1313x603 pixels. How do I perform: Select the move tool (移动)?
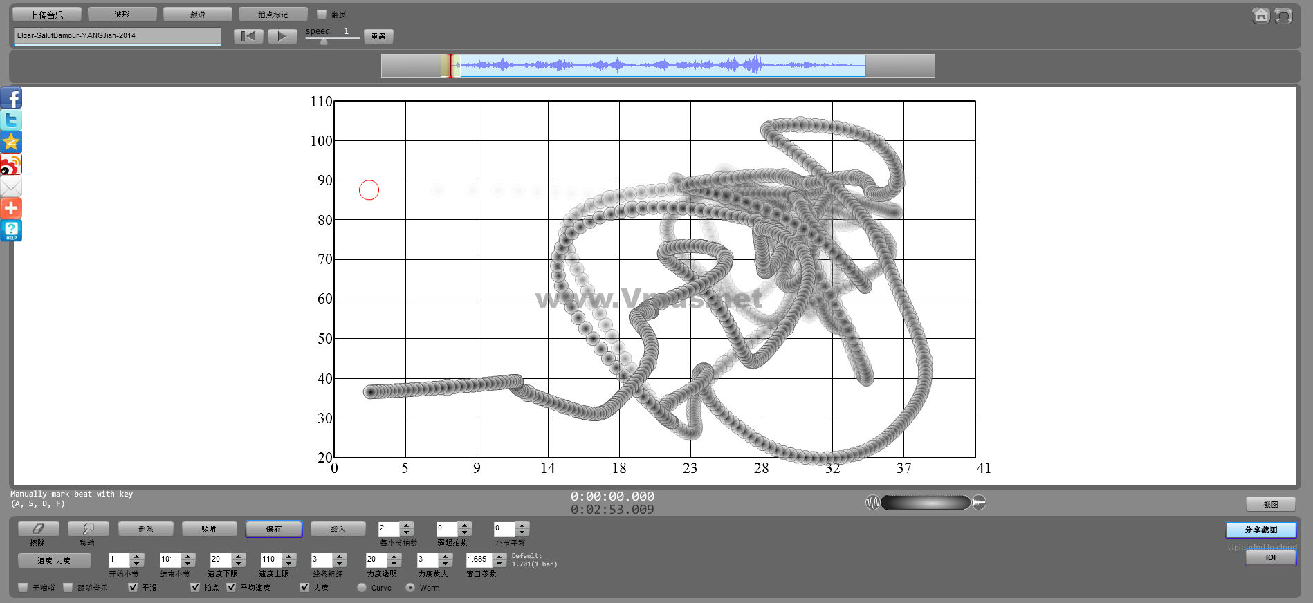pos(88,529)
